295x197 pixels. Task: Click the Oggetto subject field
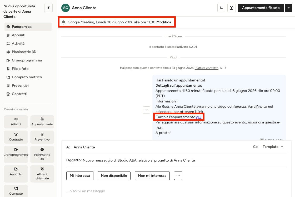tap(176, 160)
